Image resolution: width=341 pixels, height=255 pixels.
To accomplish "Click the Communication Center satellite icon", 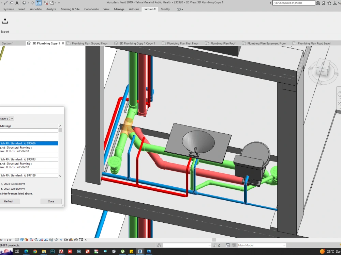I will (x=324, y=3).
